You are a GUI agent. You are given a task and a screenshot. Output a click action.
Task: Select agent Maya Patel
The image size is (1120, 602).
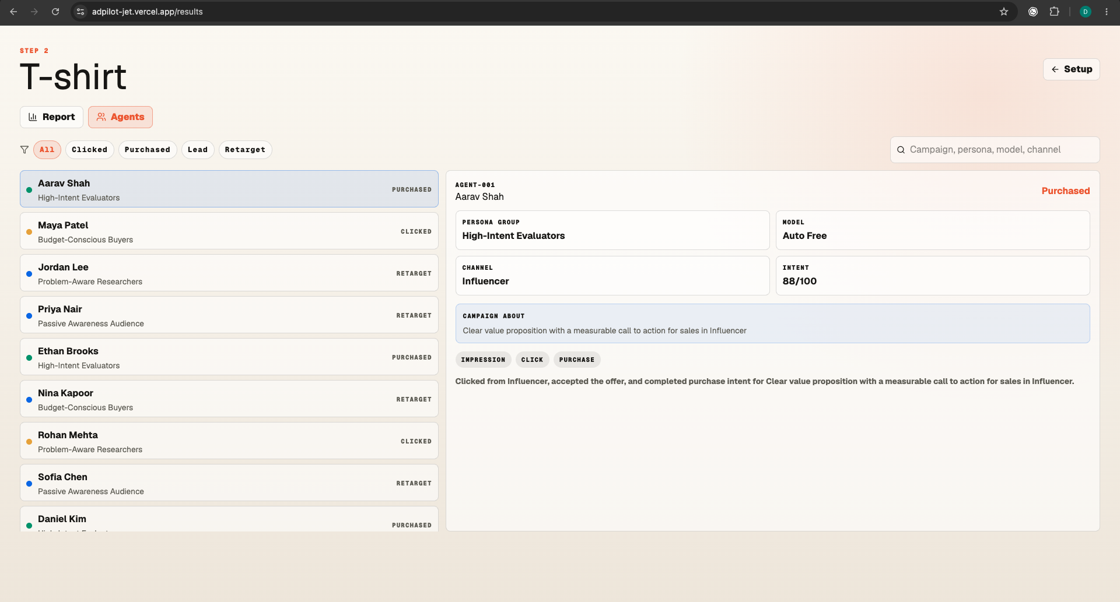pos(229,231)
